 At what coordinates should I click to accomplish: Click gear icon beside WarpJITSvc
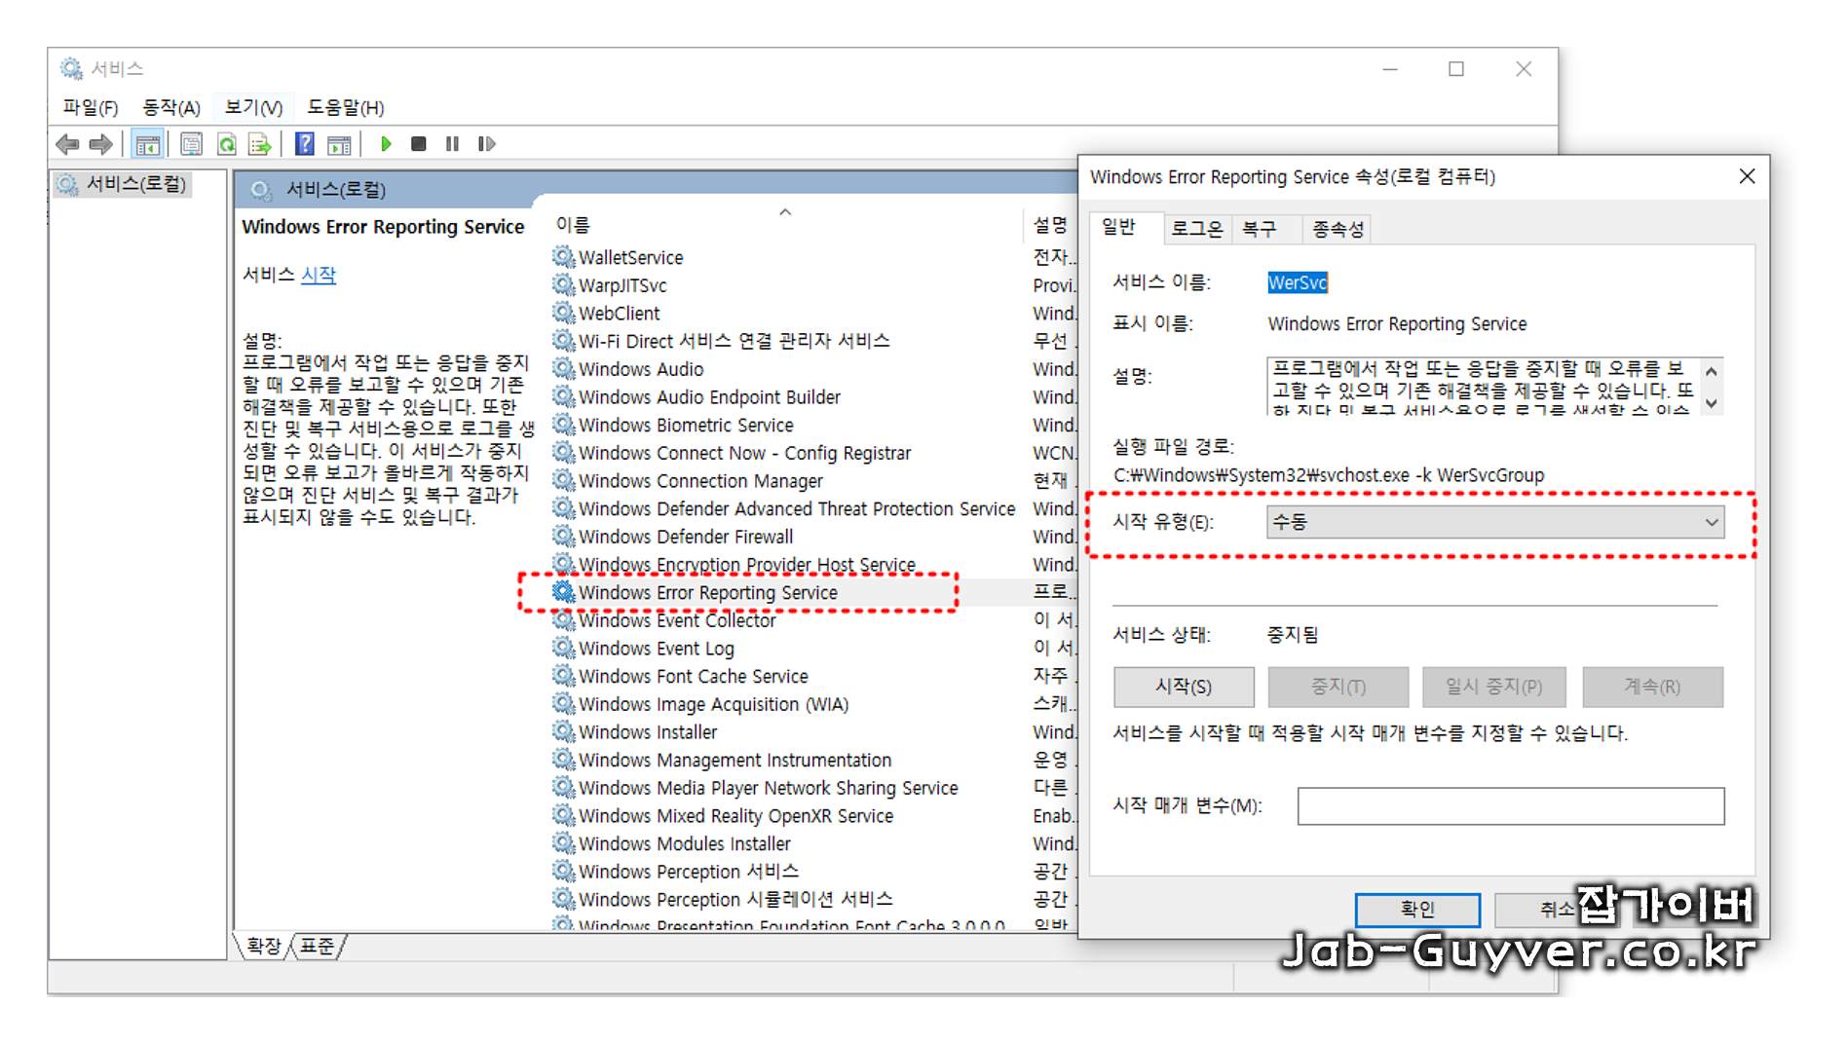point(563,284)
